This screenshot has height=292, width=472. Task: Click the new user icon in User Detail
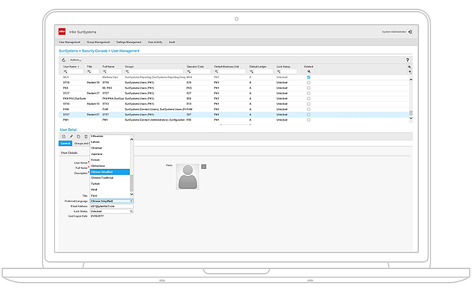point(64,137)
